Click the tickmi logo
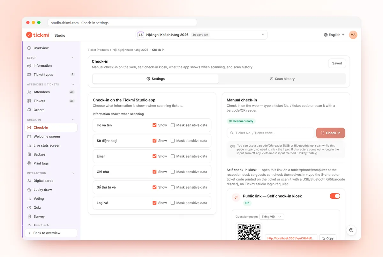Viewport: 383px width, 257px height. coord(38,35)
